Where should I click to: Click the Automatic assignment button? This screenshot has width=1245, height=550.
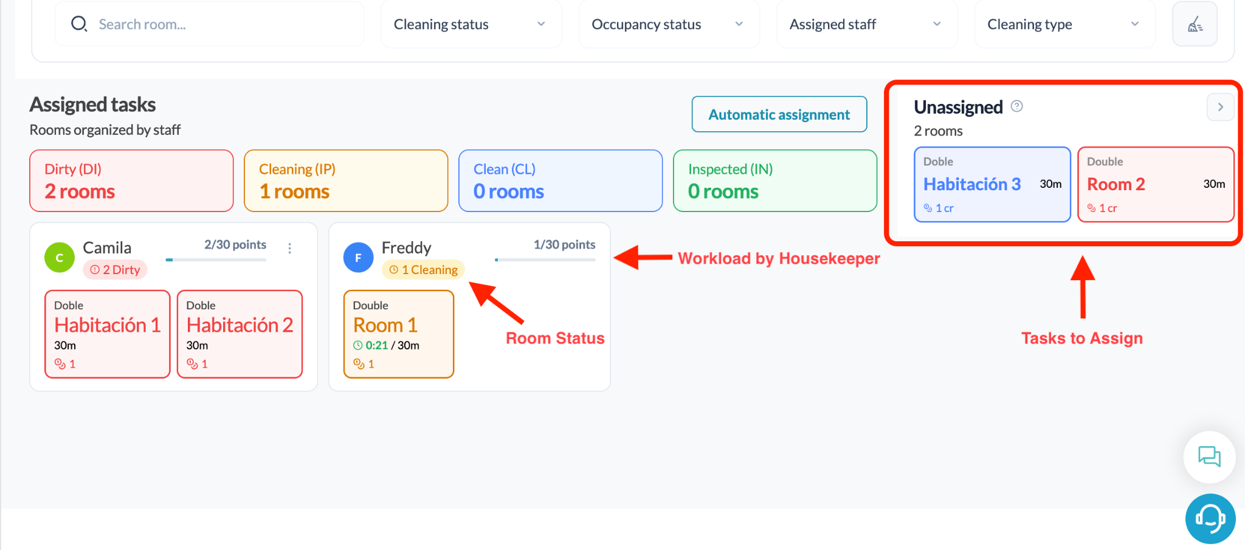point(779,114)
